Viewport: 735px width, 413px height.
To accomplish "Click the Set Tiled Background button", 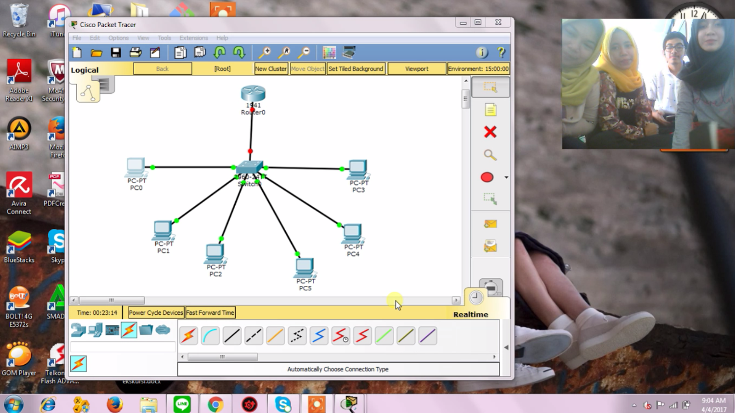I will pyautogui.click(x=356, y=69).
